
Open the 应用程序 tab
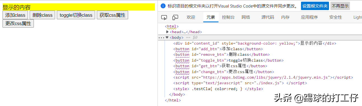point(309,17)
